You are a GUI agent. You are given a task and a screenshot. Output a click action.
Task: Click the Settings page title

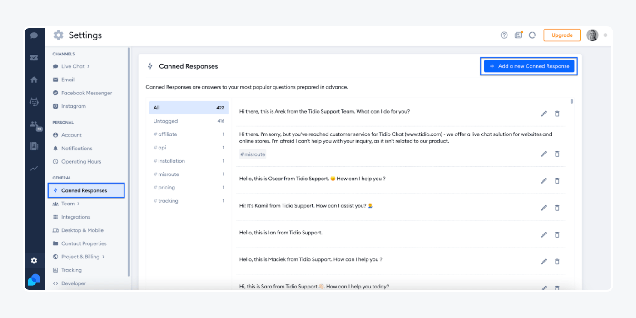pos(85,35)
